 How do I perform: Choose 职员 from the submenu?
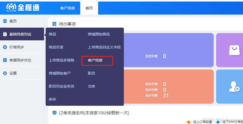coord(92,73)
